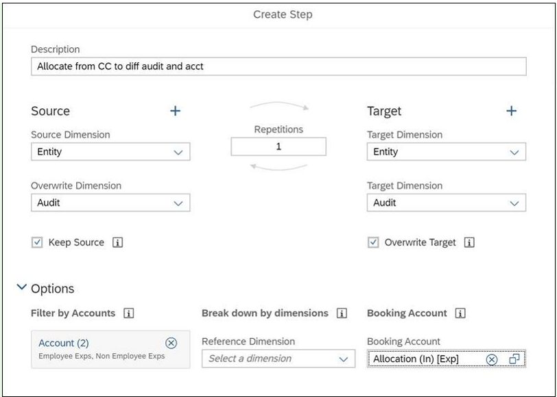The width and height of the screenshot is (557, 397).
Task: Show info for Booking Account heading
Action: coord(460,313)
